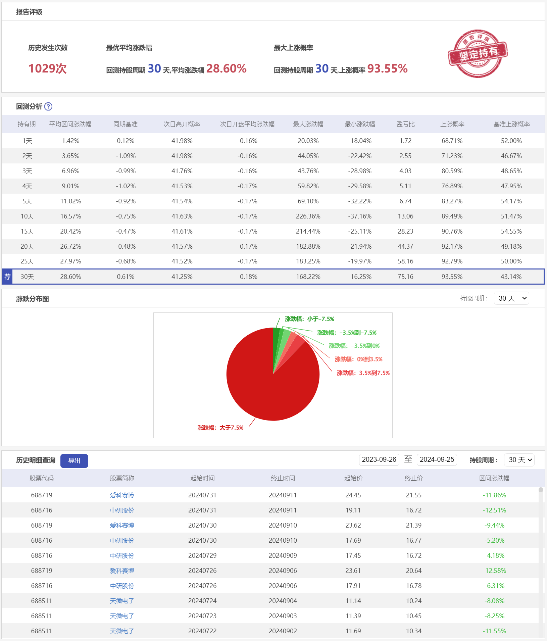Open the 天微电子 link dated 20240724
The image size is (547, 641).
coord(122,601)
